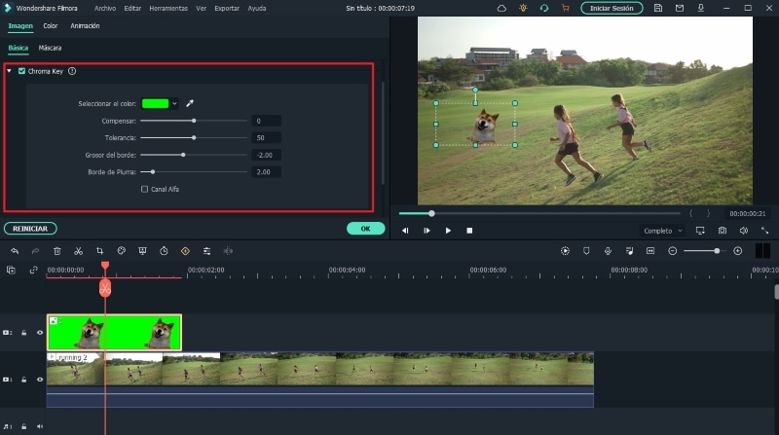This screenshot has height=435, width=779.
Task: Adjust the Tolerancia slider
Action: pos(194,137)
